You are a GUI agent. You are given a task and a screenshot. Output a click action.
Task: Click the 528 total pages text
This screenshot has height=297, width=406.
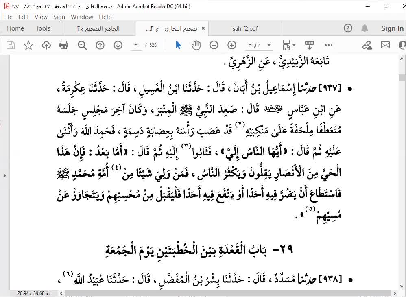[153, 45]
